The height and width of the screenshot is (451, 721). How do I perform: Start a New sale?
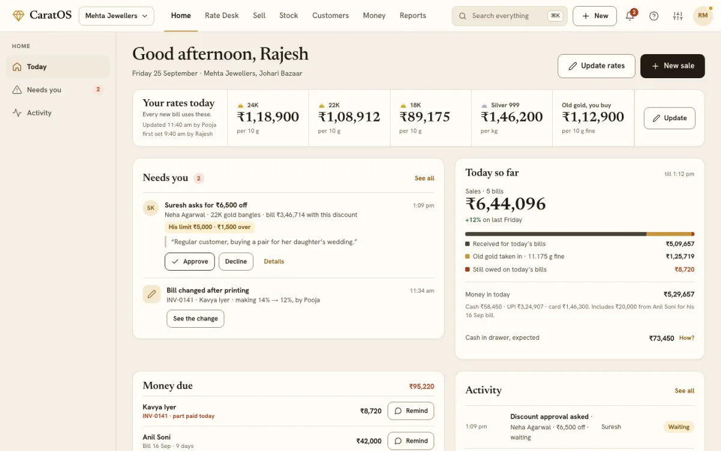(x=672, y=66)
